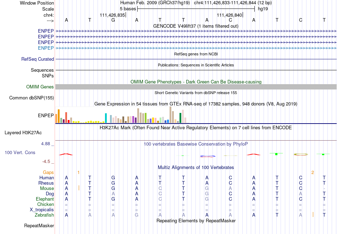The image size is (337, 234).
Task: Click the G base in reference sequence row
Action: click(113, 20)
